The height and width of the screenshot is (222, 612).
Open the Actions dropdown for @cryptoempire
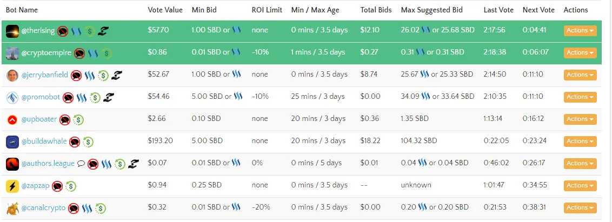(580, 53)
